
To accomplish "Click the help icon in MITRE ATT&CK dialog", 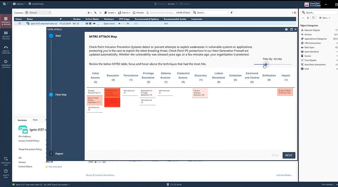I will (286, 30).
